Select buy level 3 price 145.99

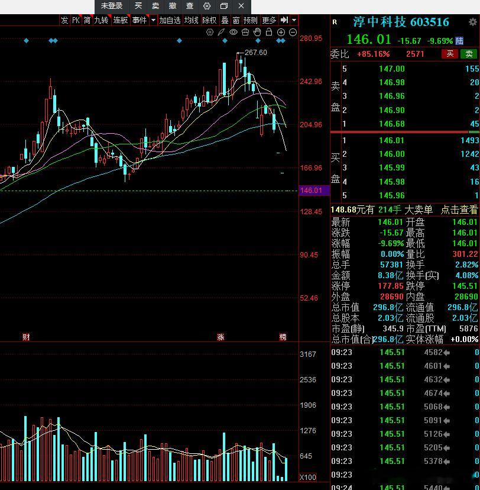point(392,168)
